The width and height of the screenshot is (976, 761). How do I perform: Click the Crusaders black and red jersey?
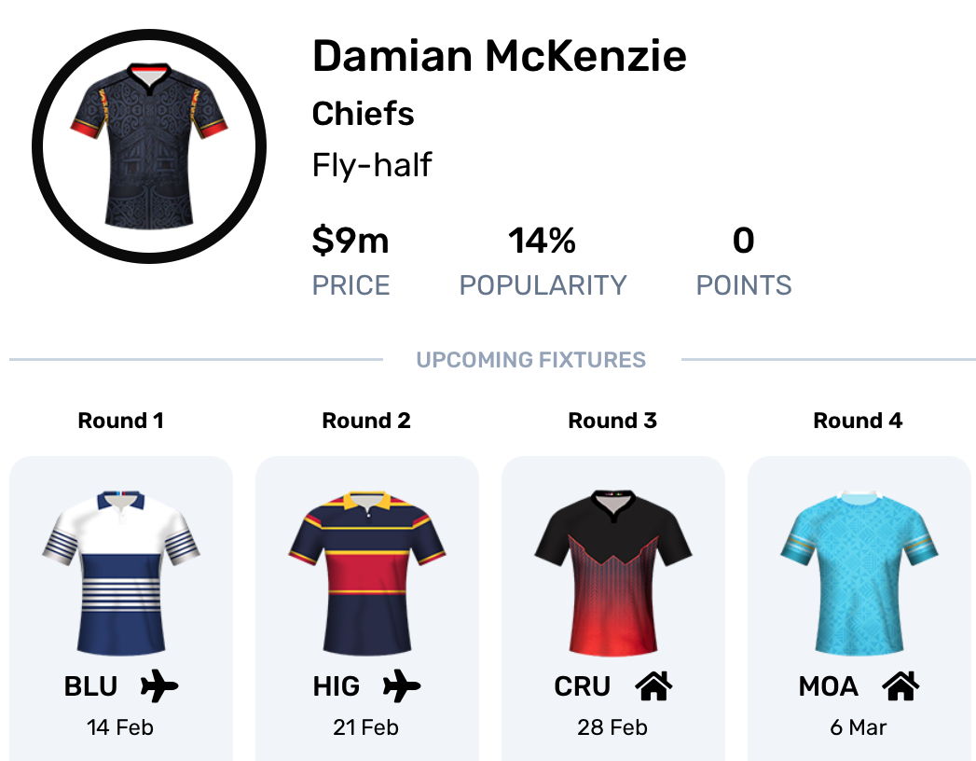612,571
